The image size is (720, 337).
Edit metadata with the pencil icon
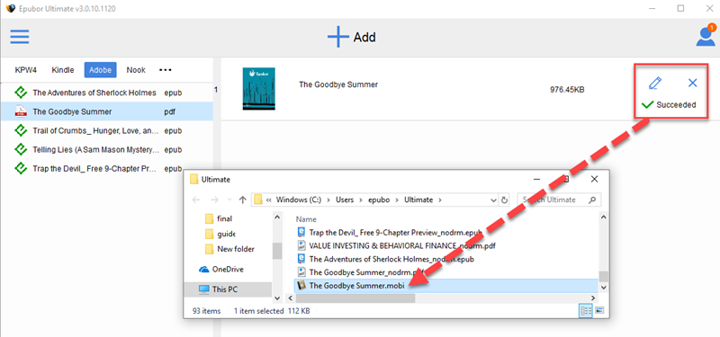pos(655,83)
